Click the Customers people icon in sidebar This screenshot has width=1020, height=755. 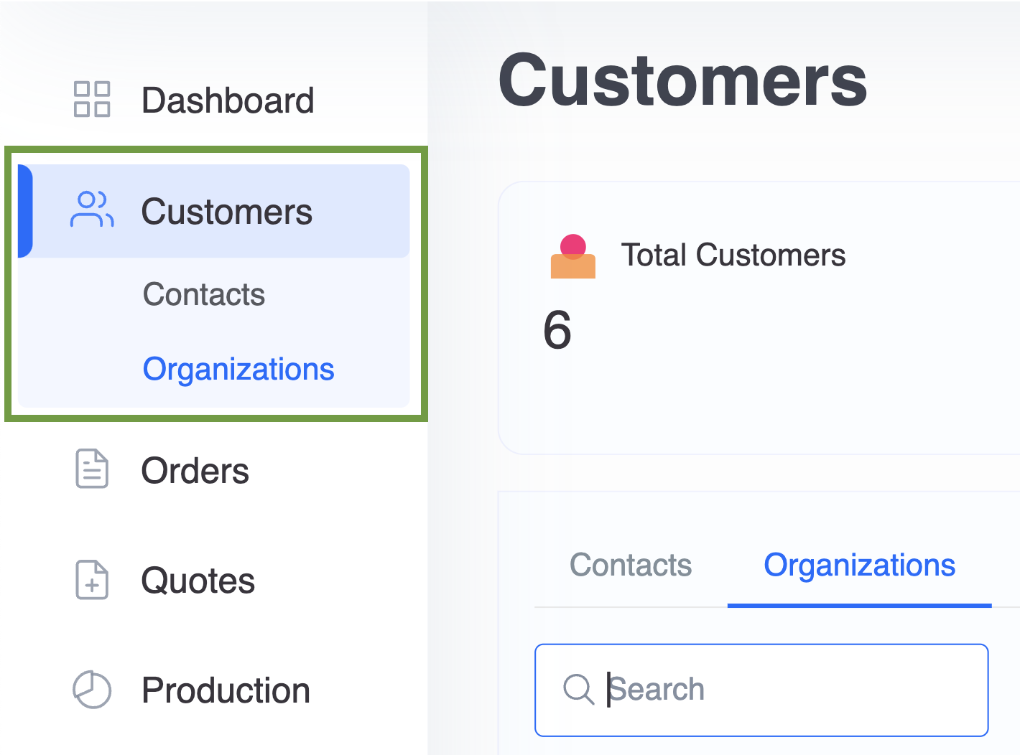[92, 210]
